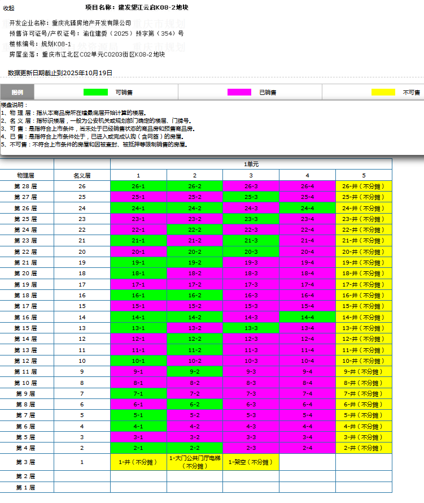Click the magenta 已销售 legend swatch
This screenshot has height=503, width=424.
coord(239,92)
